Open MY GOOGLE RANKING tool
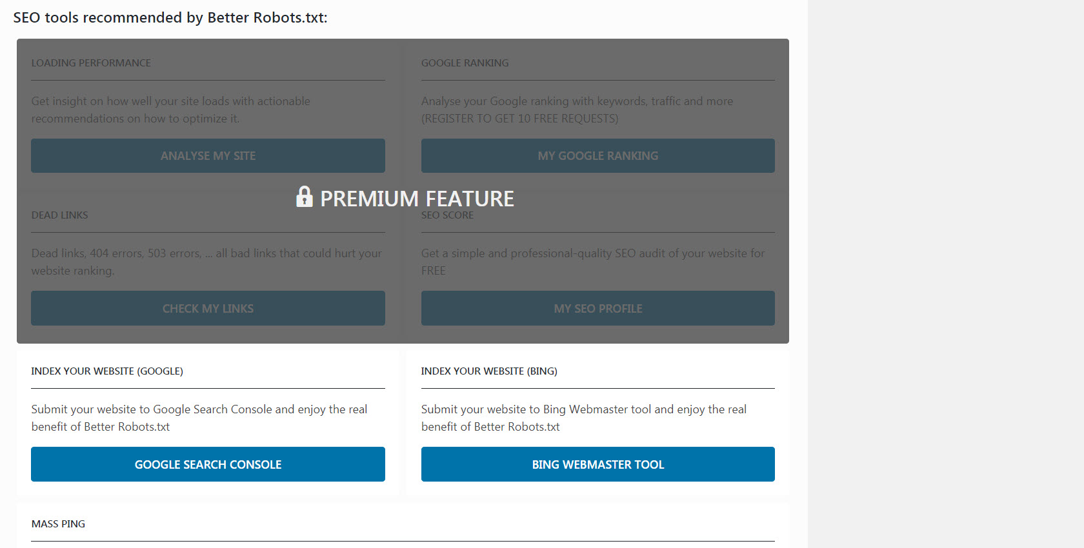This screenshot has height=548, width=1084. pyautogui.click(x=597, y=156)
